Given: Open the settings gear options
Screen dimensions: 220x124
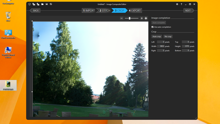Looking at the screenshot, I should tap(177, 4).
